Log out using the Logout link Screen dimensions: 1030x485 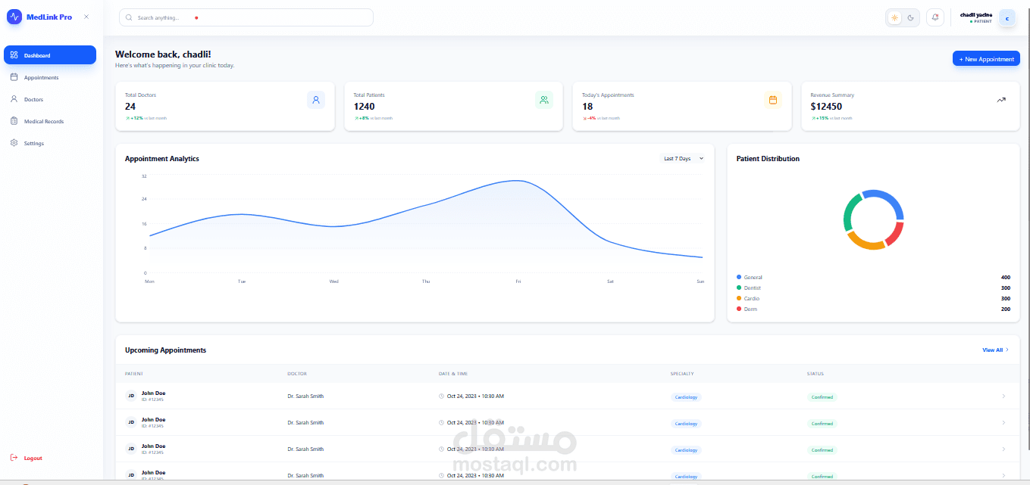coord(27,458)
